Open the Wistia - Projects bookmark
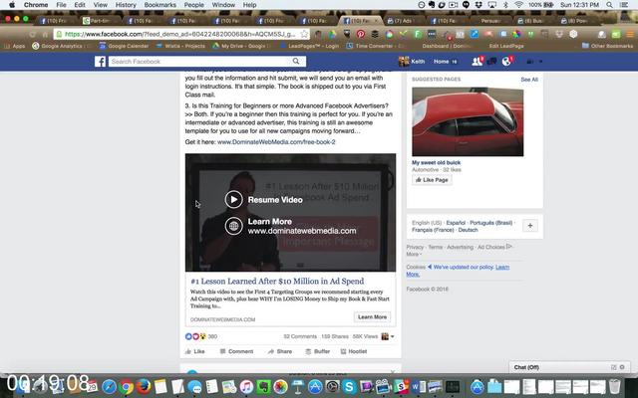This screenshot has height=398, width=638. 180,46
